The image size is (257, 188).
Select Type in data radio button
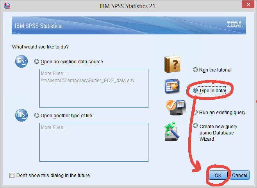pos(195,90)
